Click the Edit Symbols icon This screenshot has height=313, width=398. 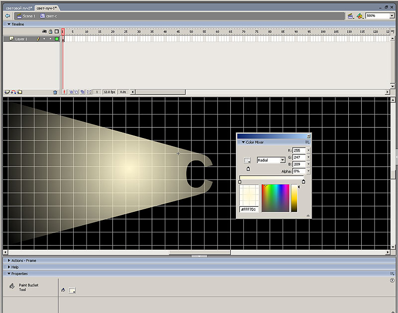pyautogui.click(x=360, y=16)
